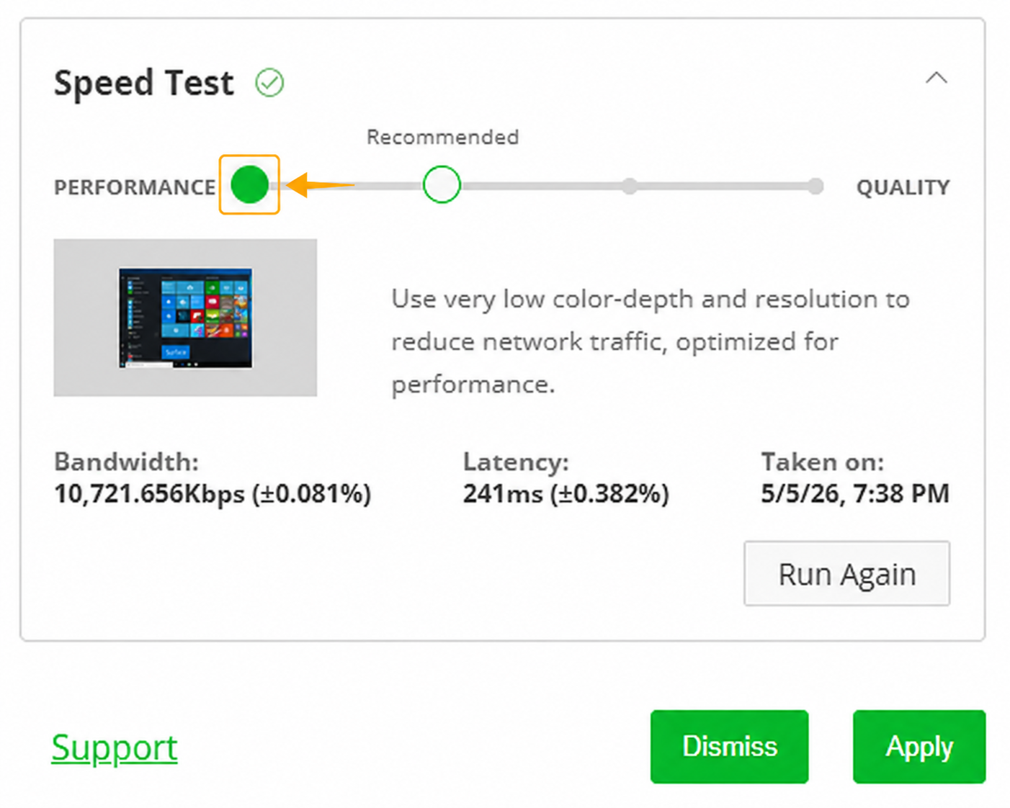Apply the selected quality setting
Image resolution: width=1010 pixels, height=808 pixels.
pyautogui.click(x=919, y=747)
